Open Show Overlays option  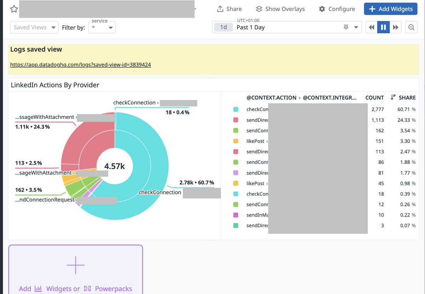(280, 9)
